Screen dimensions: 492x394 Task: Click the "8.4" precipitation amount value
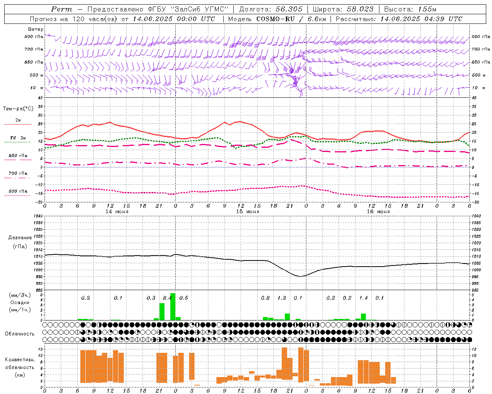click(167, 298)
